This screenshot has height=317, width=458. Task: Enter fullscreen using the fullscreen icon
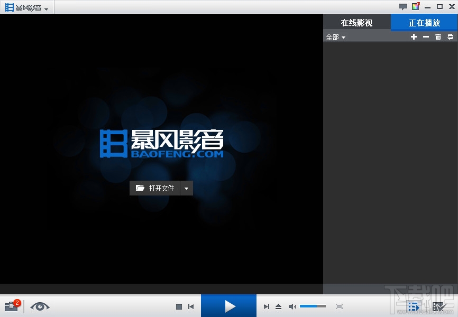click(x=339, y=306)
